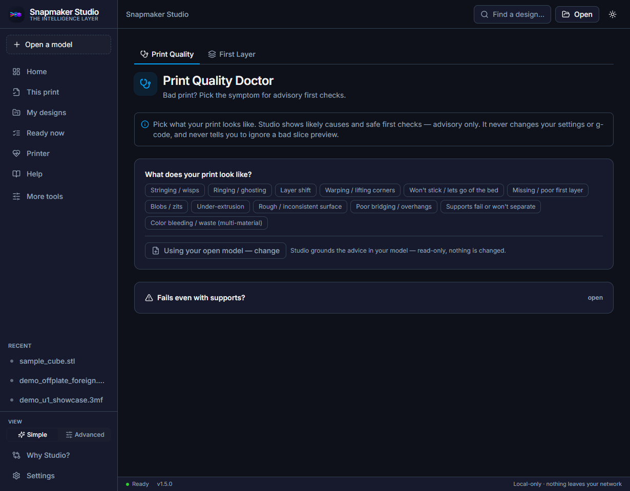This screenshot has width=630, height=491.
Task: Open recent file sample_cube.stl
Action: (x=58, y=361)
